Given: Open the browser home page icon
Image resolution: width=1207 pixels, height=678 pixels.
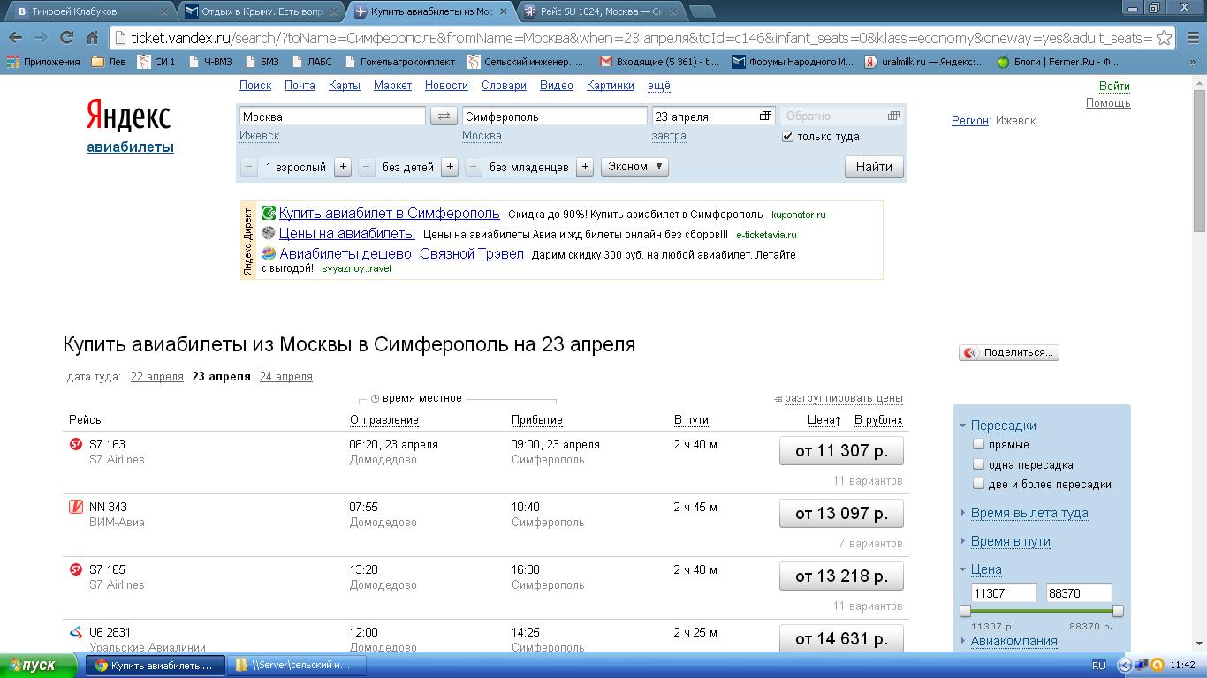Looking at the screenshot, I should pyautogui.click(x=92, y=38).
